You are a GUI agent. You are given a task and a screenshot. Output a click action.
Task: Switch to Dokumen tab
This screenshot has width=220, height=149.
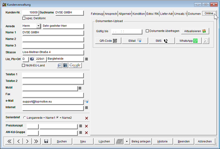pos(194,14)
